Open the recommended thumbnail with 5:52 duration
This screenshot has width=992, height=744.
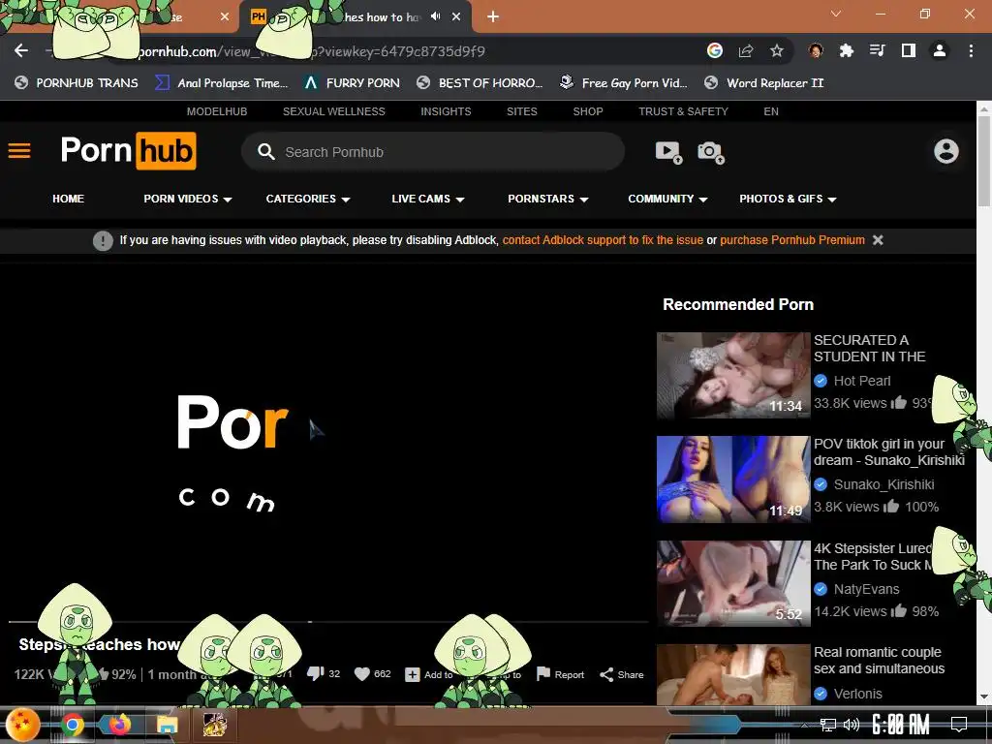[x=733, y=583]
